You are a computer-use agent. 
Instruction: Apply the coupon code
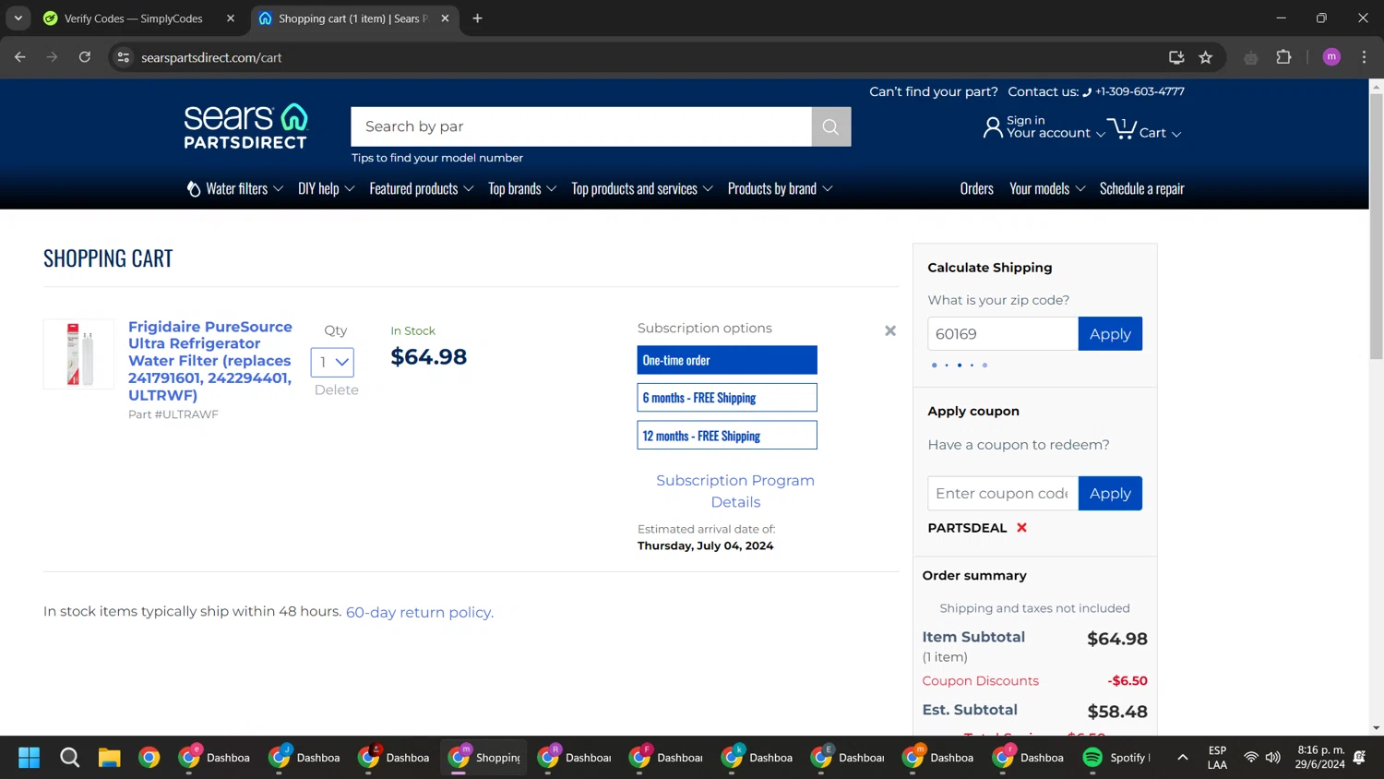coord(1110,494)
